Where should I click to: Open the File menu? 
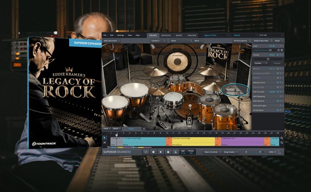(105, 35)
